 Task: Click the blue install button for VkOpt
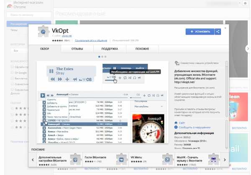coord(200,32)
